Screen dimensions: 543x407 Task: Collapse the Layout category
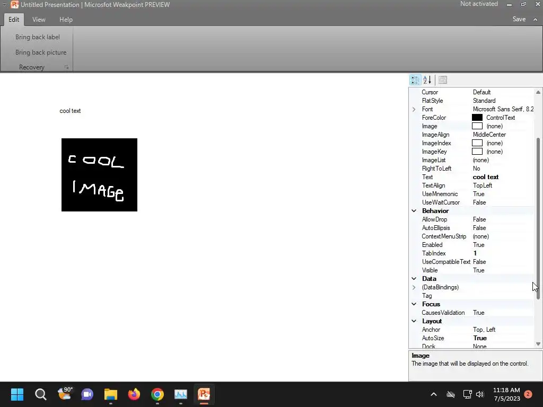click(414, 321)
